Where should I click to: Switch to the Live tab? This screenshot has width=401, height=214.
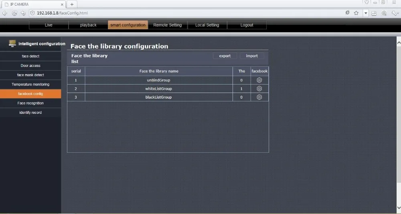[x=49, y=25]
